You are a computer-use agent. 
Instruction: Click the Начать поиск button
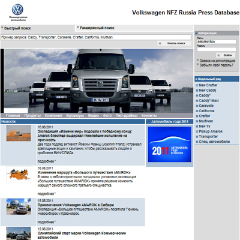[174, 43]
